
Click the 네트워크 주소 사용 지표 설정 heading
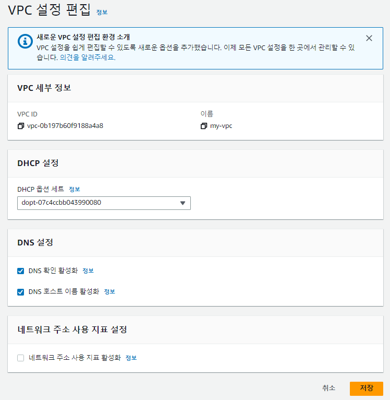click(x=72, y=330)
